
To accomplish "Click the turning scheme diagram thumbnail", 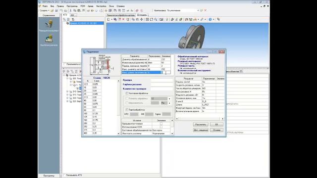I will 102,65.
